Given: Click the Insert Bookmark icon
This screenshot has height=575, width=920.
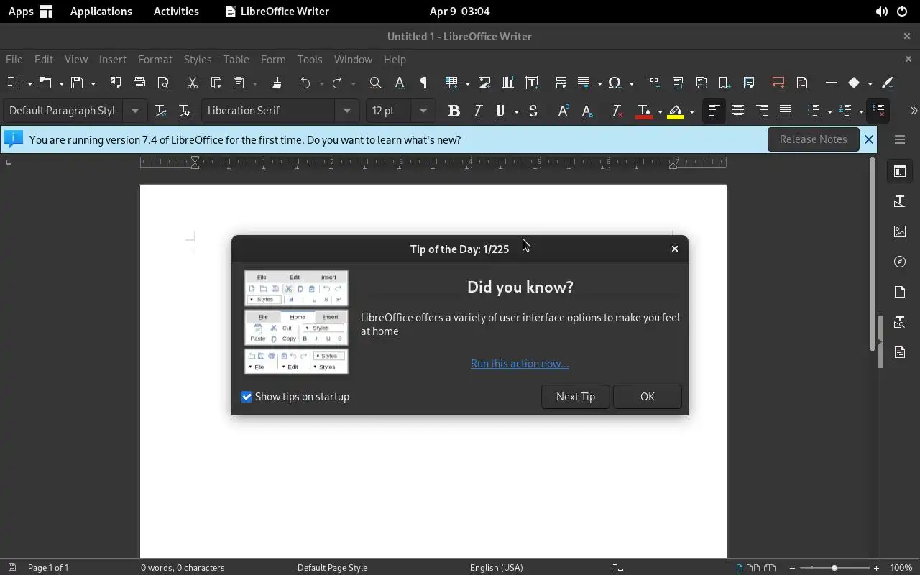Looking at the screenshot, I should (724, 83).
